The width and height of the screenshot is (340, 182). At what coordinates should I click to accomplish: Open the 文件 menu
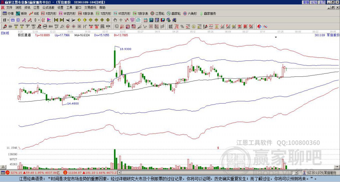click(9, 8)
